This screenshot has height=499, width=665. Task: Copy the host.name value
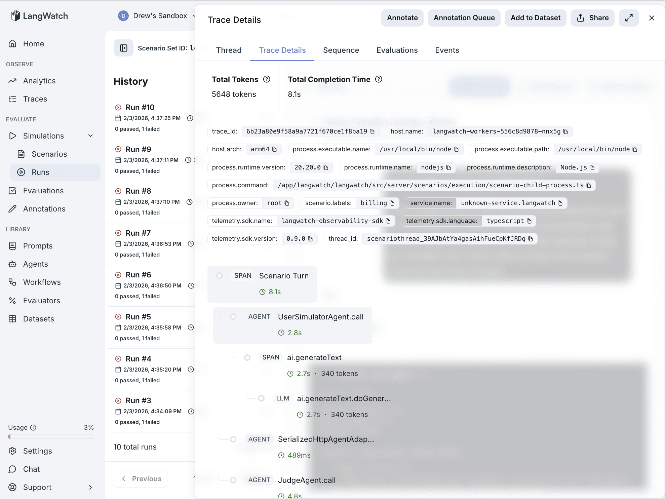coord(565,131)
